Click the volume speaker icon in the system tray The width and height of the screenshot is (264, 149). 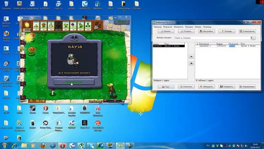point(246,146)
